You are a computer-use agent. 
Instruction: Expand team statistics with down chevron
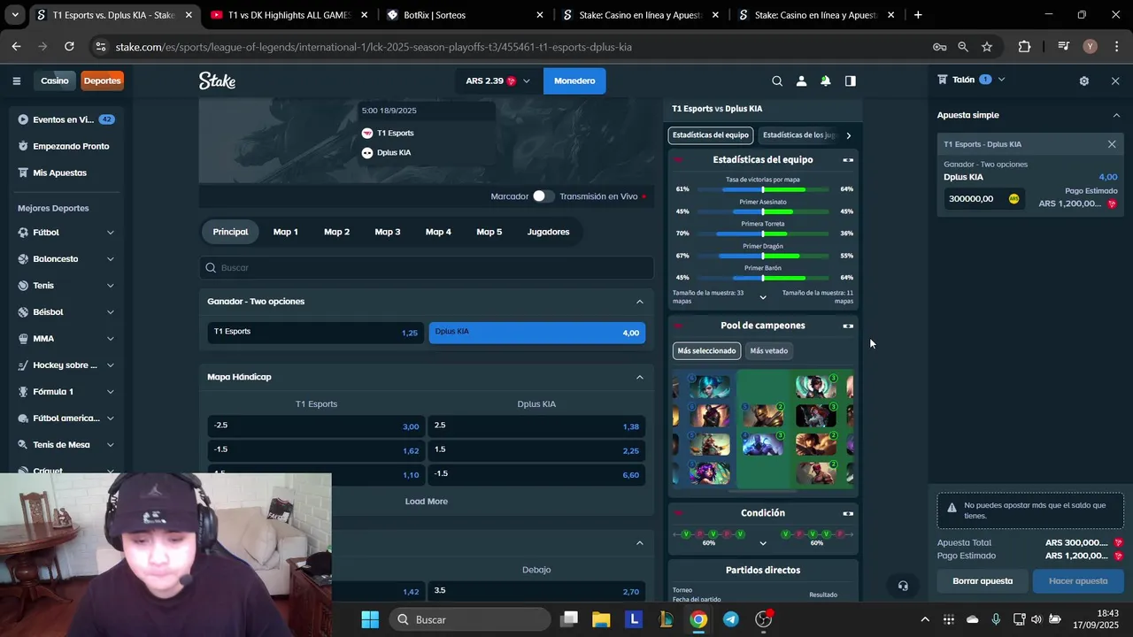(763, 297)
